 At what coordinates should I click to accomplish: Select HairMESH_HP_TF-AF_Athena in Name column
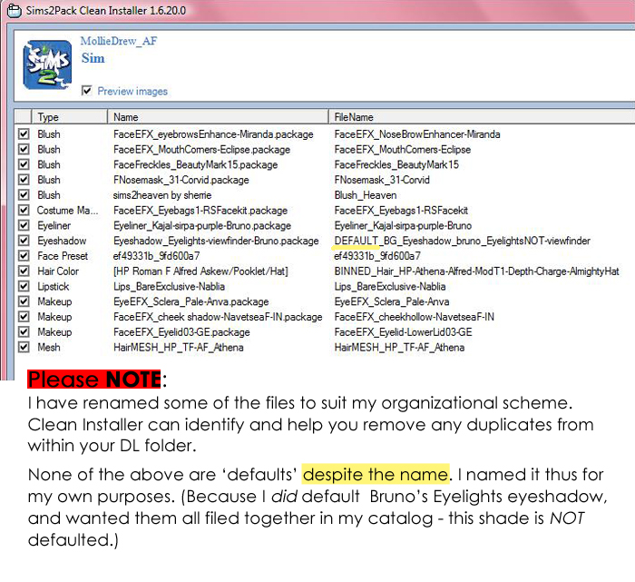[x=179, y=348]
